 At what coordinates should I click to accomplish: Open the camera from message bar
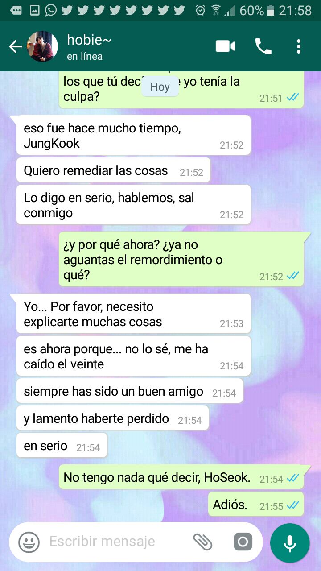click(243, 542)
